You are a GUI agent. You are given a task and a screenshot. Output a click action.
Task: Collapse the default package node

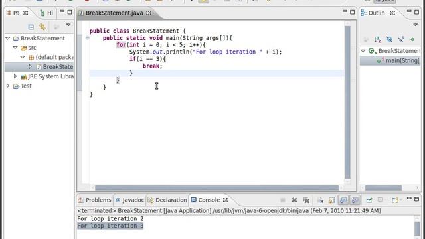point(23,57)
